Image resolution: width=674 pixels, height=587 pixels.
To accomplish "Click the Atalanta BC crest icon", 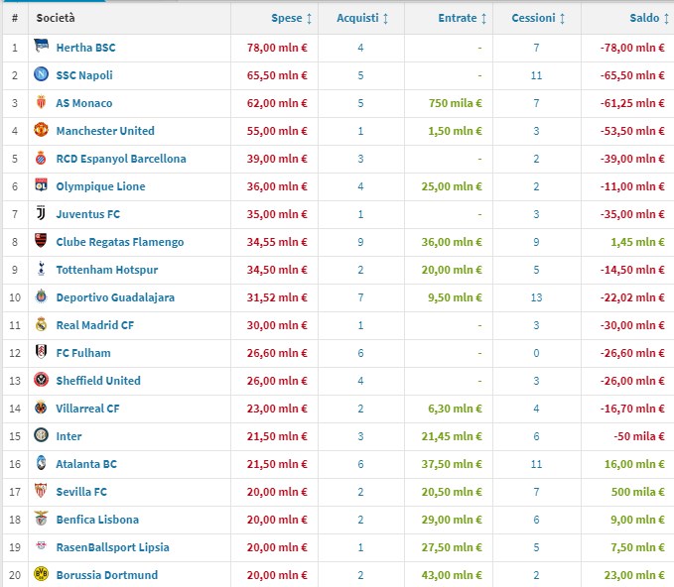I will (42, 463).
